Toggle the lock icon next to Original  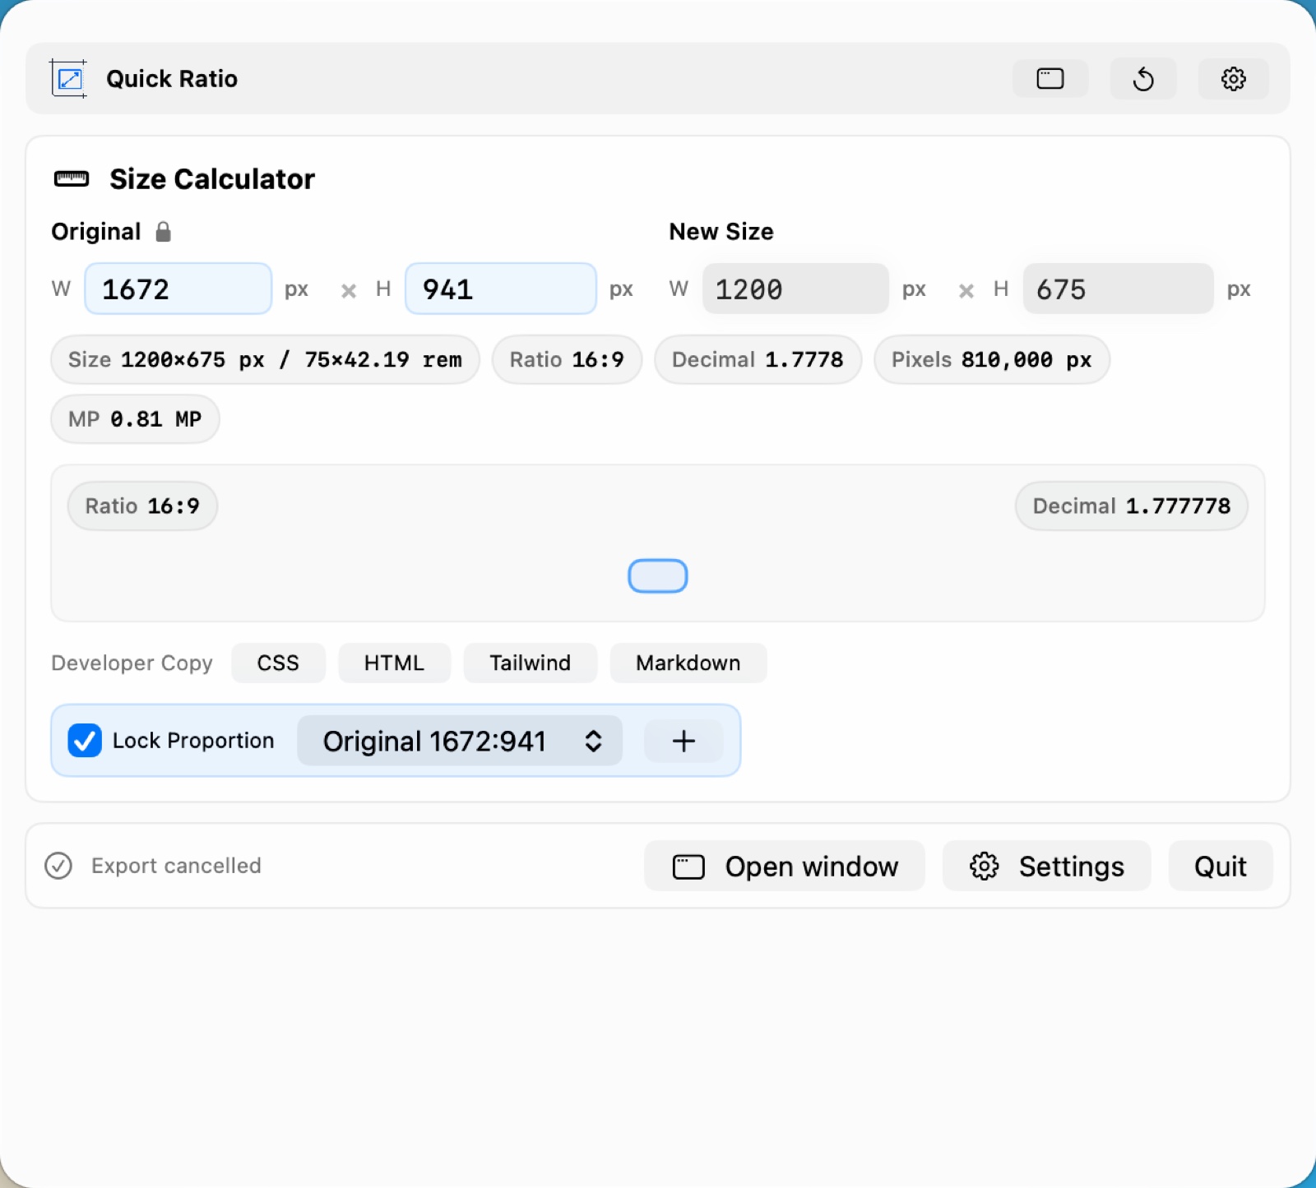(x=163, y=232)
